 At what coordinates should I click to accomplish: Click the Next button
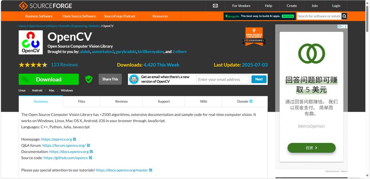click(259, 79)
